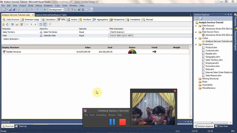Screen dimensions: 237x133
Task: Click the Save icon in main toolbar
Action: (10, 10)
